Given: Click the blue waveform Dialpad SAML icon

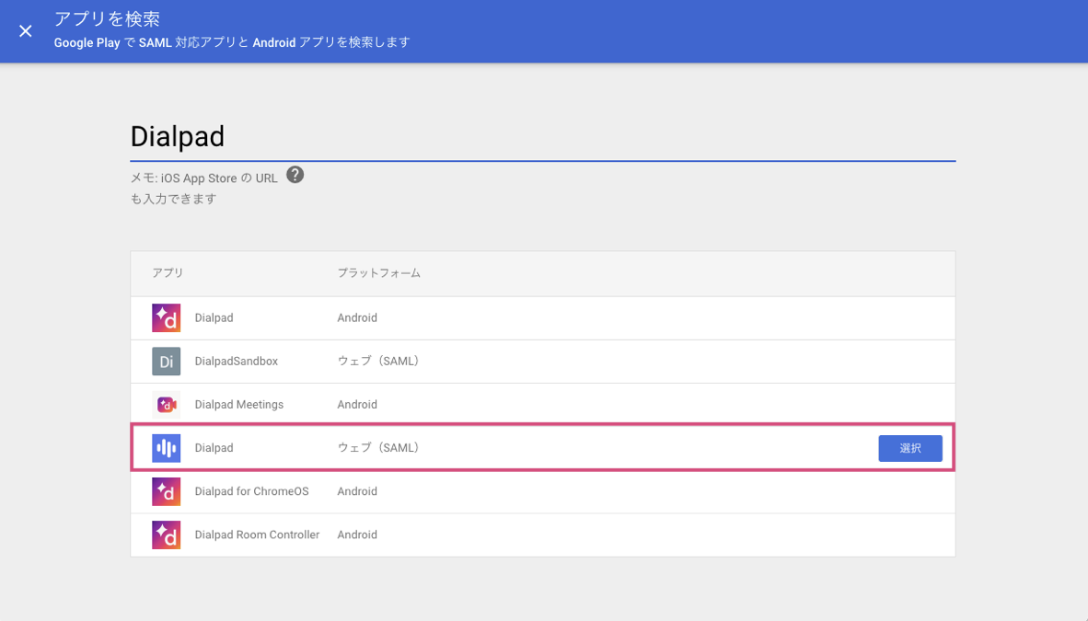Looking at the screenshot, I should coord(167,448).
